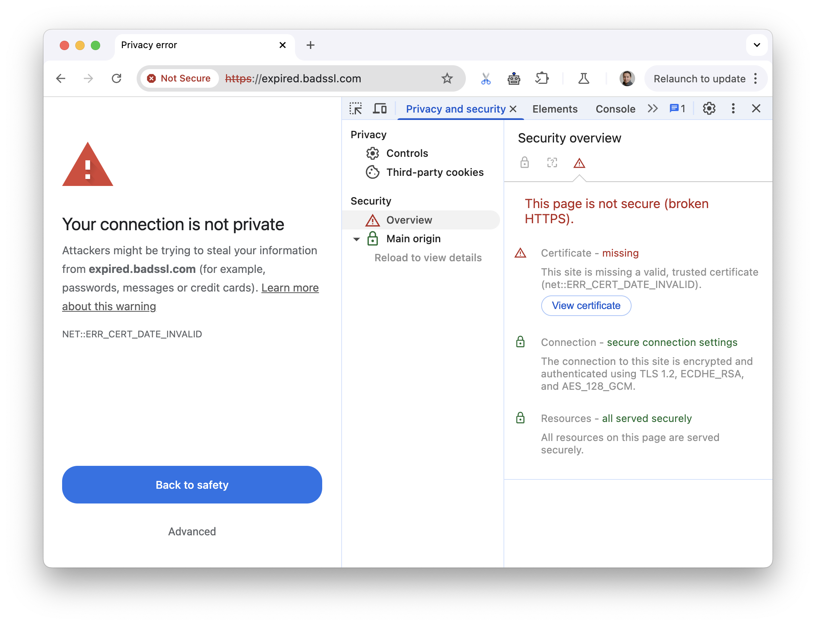Screen dimensions: 816x625
Task: Click the responsive design mode icon
Action: (x=379, y=108)
